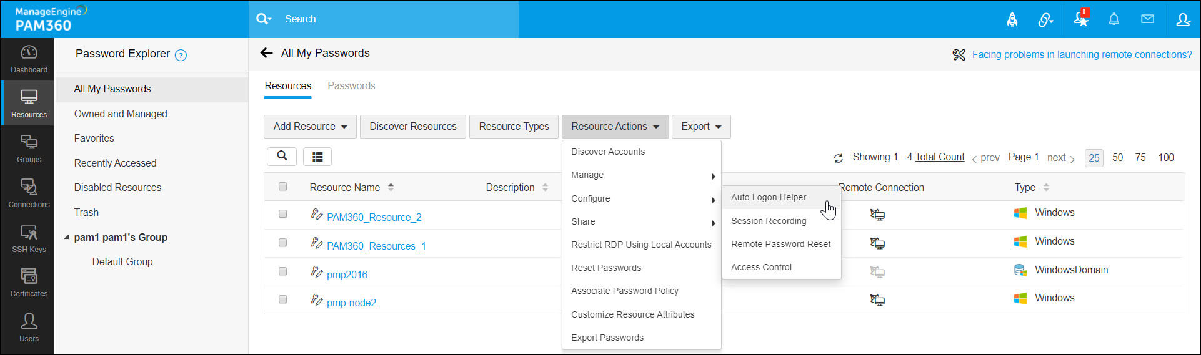The width and height of the screenshot is (1201, 355).
Task: Collapse the pam1 pam1's Group tree
Action: tap(67, 238)
